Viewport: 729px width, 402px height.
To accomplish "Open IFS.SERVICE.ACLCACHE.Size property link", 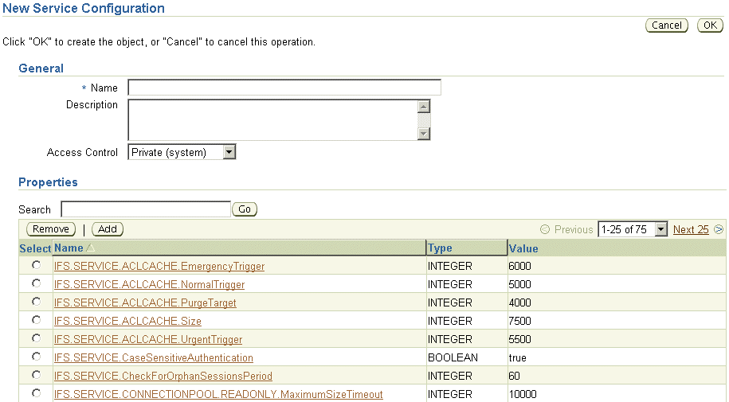I will click(x=127, y=321).
